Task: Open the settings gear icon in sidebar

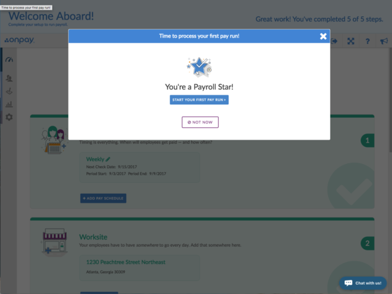Action: [x=9, y=117]
